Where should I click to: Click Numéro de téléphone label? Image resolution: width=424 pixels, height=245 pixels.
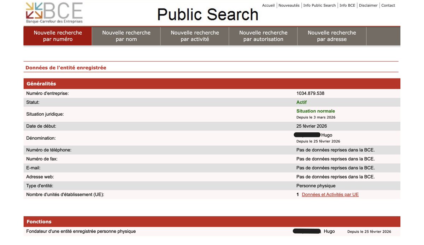pos(49,150)
